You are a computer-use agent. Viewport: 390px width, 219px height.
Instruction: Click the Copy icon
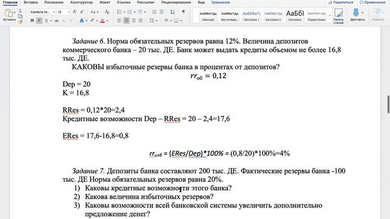[x=20, y=16]
